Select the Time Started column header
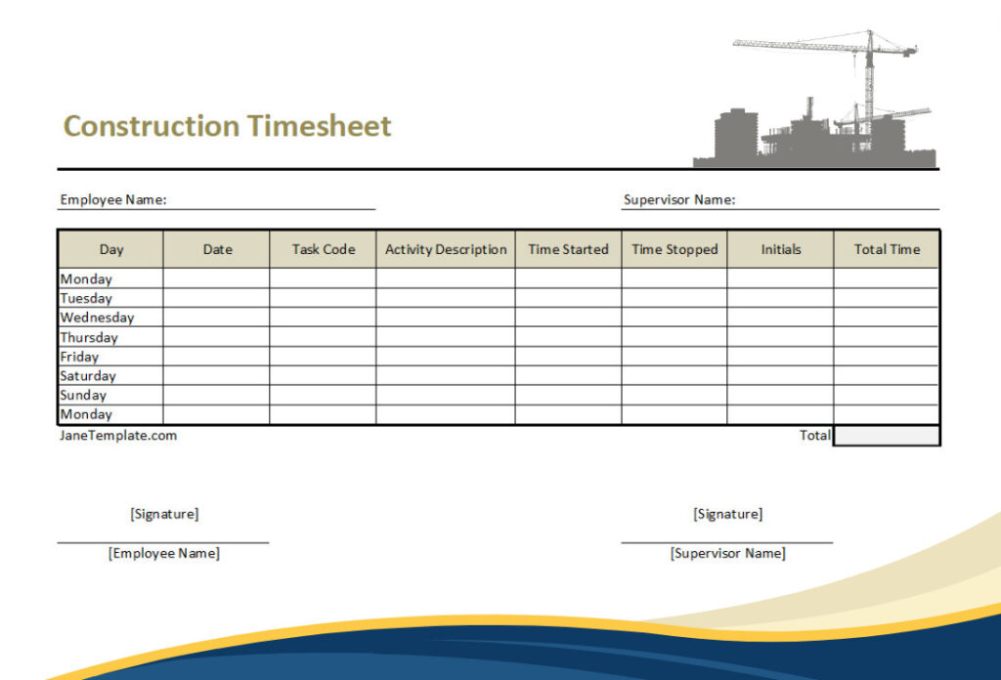 pos(568,249)
